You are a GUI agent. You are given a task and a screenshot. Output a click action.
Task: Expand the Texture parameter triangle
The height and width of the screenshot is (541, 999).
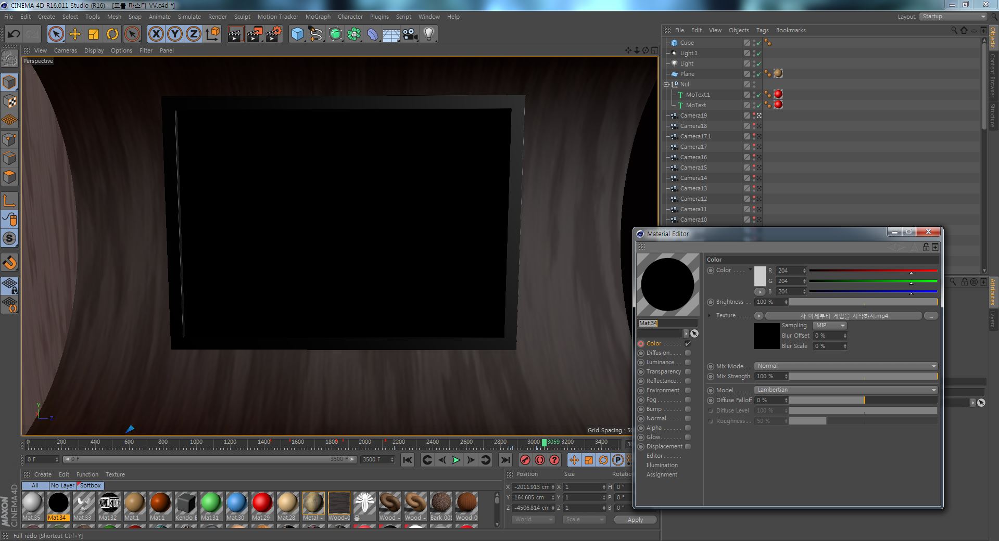(x=709, y=316)
